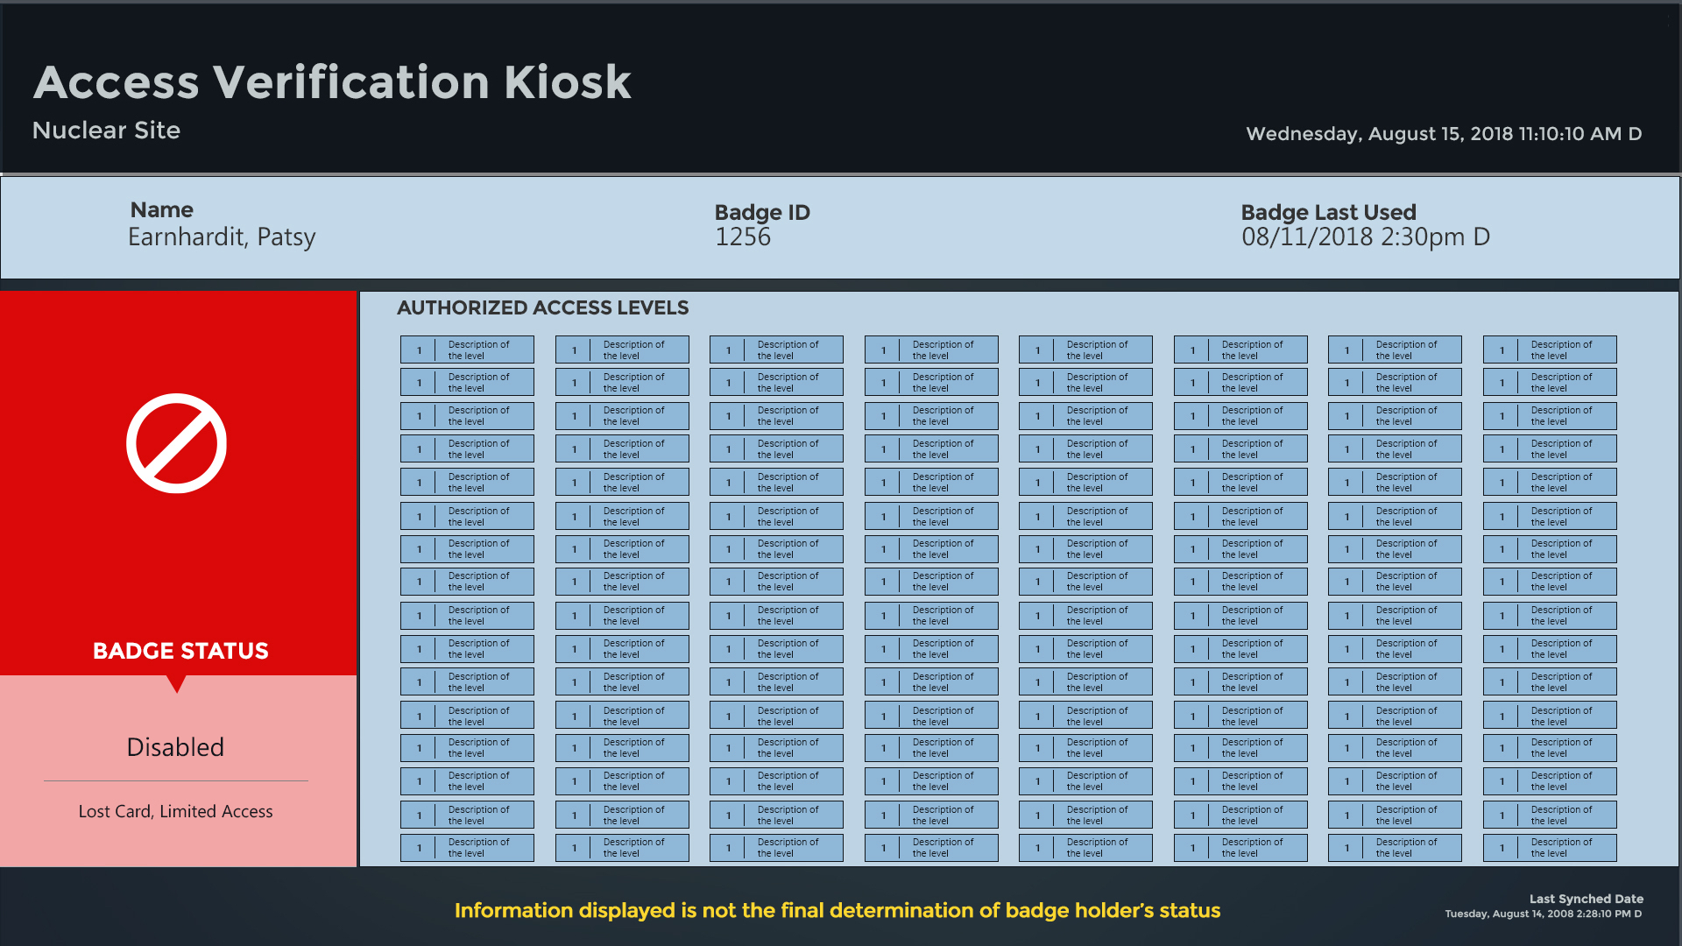
Task: Click Badge Last Used date 08/11/2018
Action: [x=1365, y=237]
